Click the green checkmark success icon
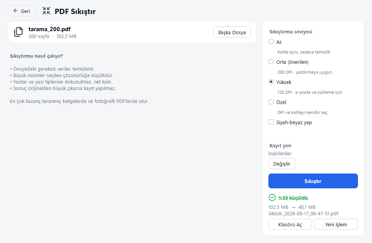The height and width of the screenshot is (243, 372). pos(272,197)
